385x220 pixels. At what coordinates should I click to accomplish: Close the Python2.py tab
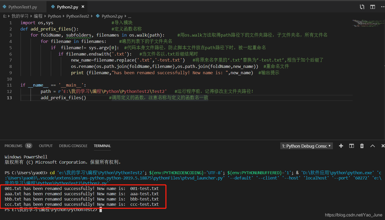83,7
